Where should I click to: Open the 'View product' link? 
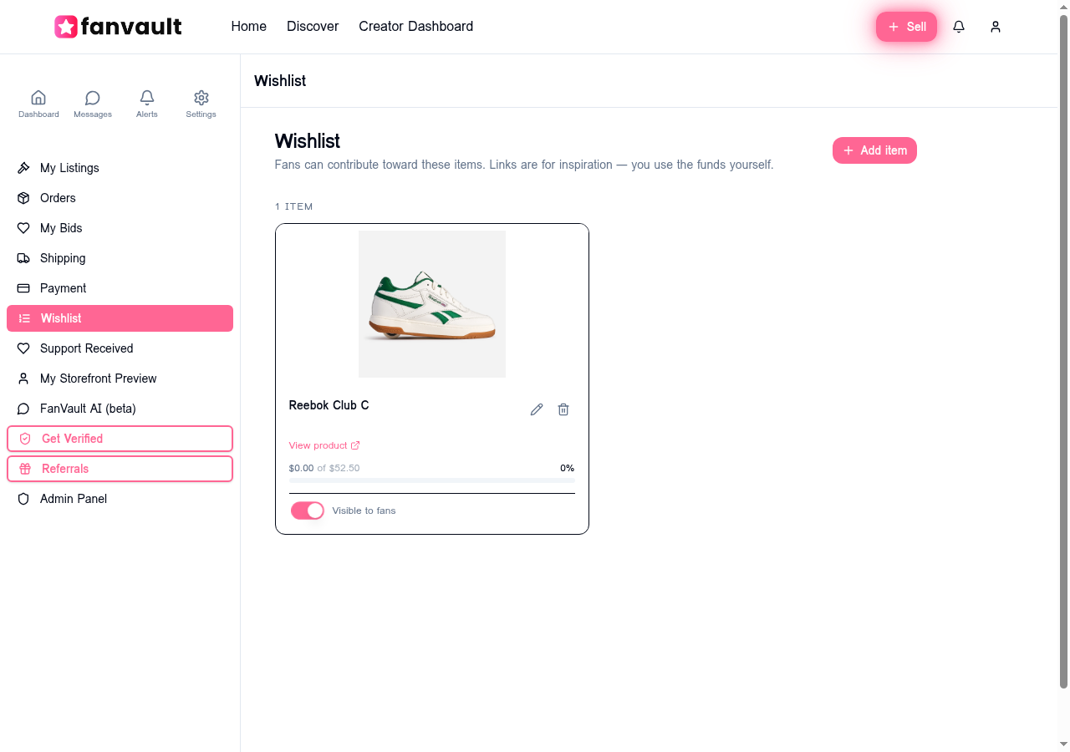324,445
